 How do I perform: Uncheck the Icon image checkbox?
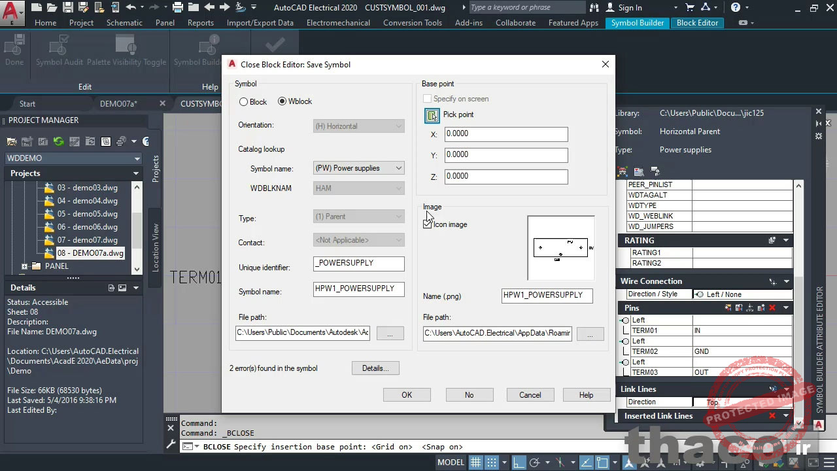(427, 224)
